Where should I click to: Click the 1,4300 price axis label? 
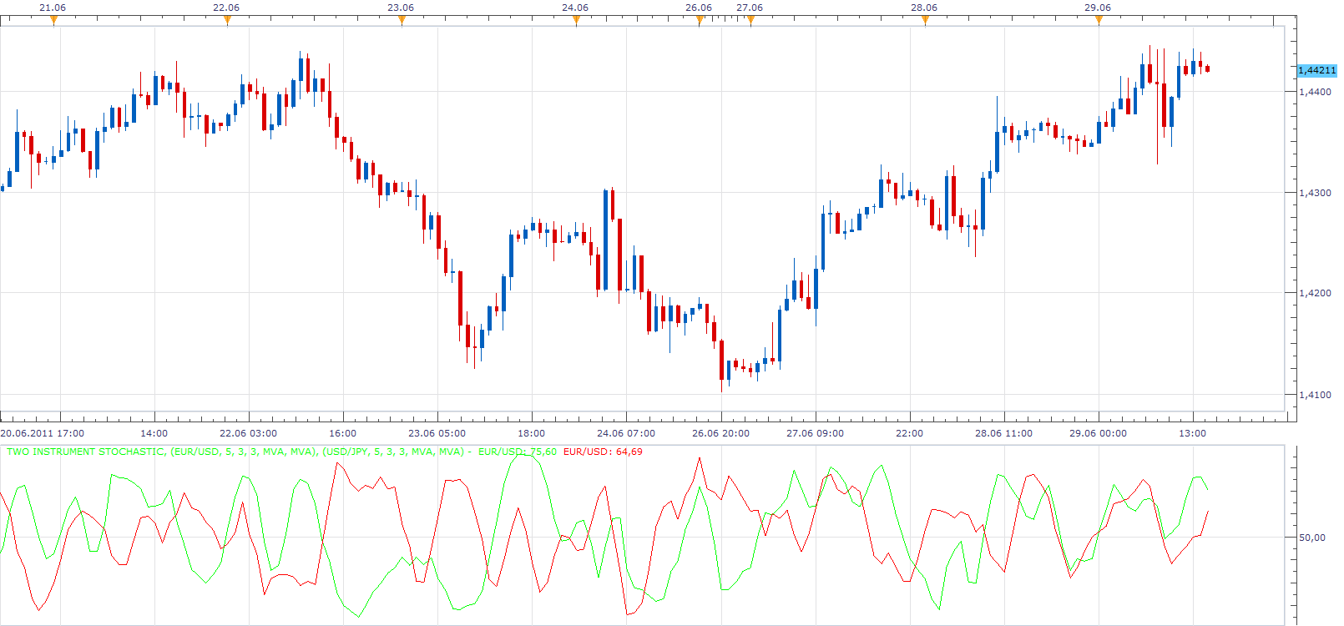tap(1315, 193)
